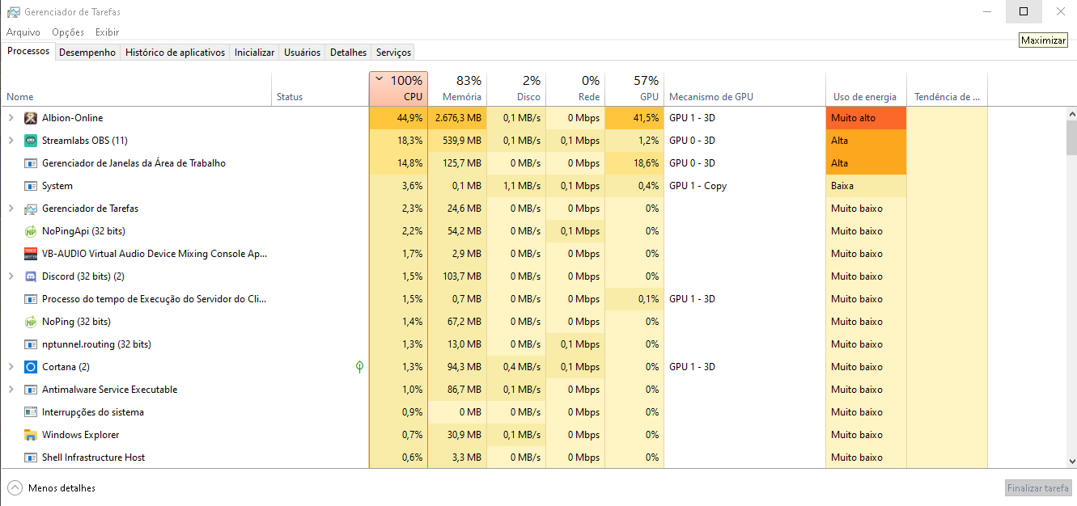Image resolution: width=1077 pixels, height=506 pixels.
Task: Switch to the Desempenho tab
Action: (x=87, y=53)
